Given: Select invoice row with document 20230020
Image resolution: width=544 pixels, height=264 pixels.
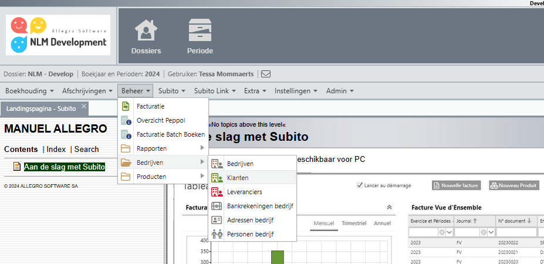Looking at the screenshot, I should click(x=476, y=261).
